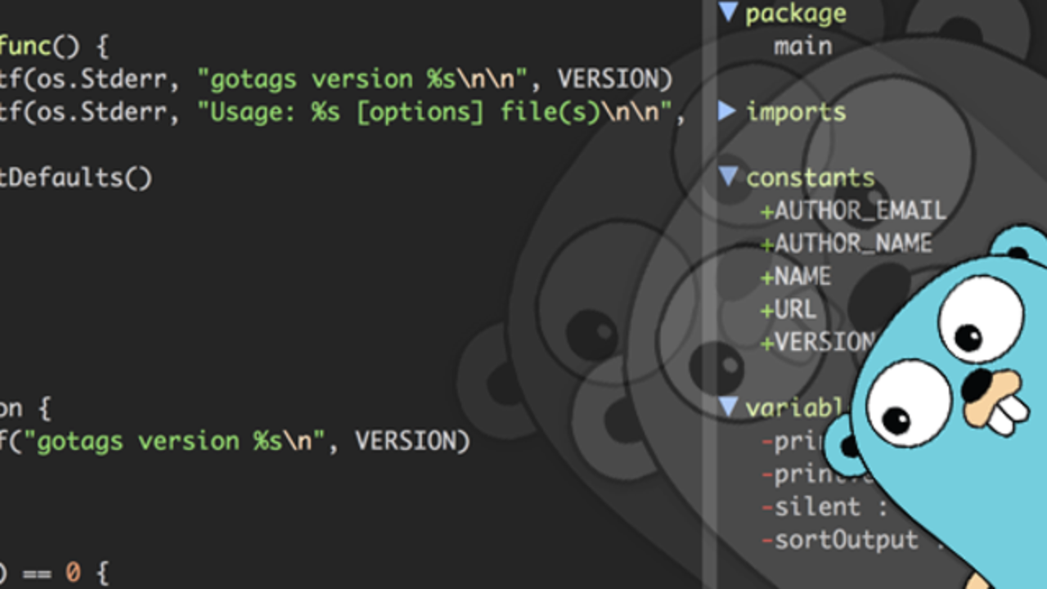
Task: Click the orange 0 literal in code
Action: pos(73,573)
